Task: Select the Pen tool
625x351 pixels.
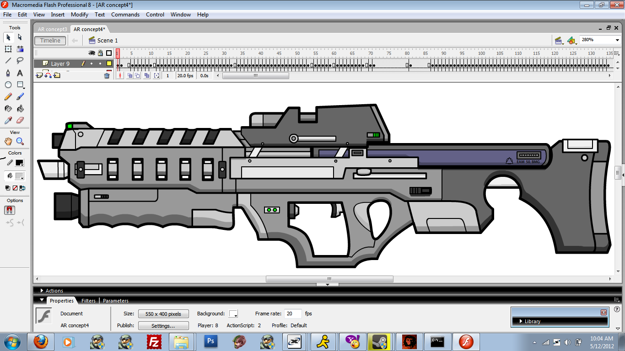Action: (x=8, y=73)
